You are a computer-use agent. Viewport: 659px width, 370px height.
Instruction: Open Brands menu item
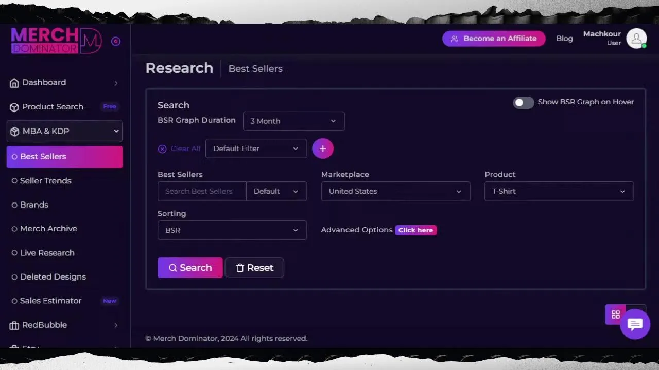pyautogui.click(x=34, y=205)
